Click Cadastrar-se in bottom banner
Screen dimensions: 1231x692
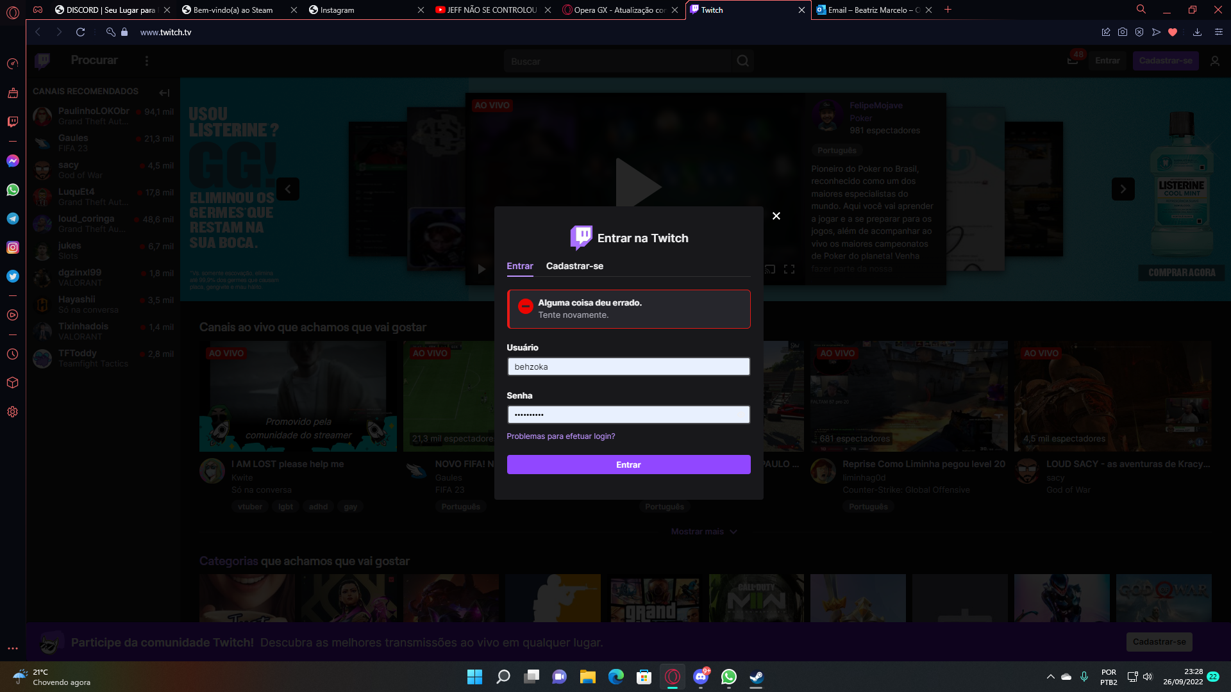pos(1159,641)
